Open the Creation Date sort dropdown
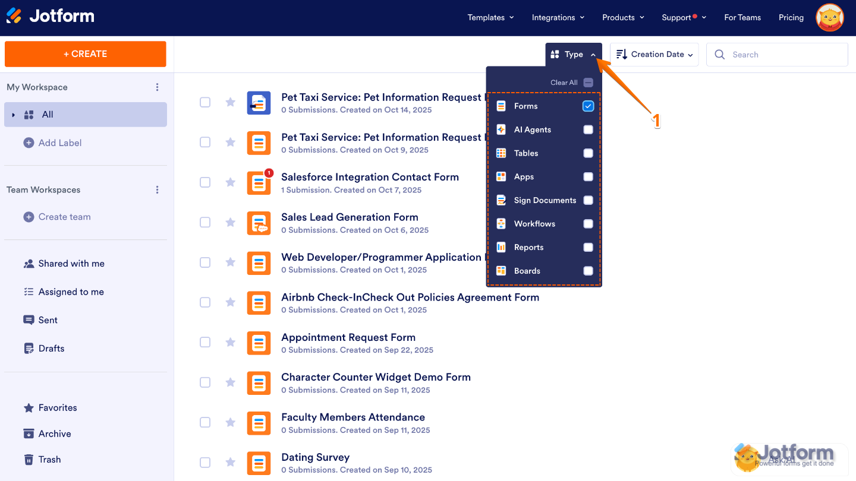The width and height of the screenshot is (856, 481). pos(654,54)
